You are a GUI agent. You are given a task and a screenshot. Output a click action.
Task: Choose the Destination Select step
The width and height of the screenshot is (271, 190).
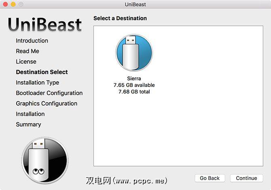pyautogui.click(x=42, y=72)
